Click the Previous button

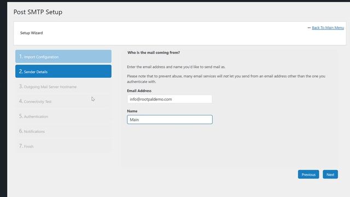(308, 175)
